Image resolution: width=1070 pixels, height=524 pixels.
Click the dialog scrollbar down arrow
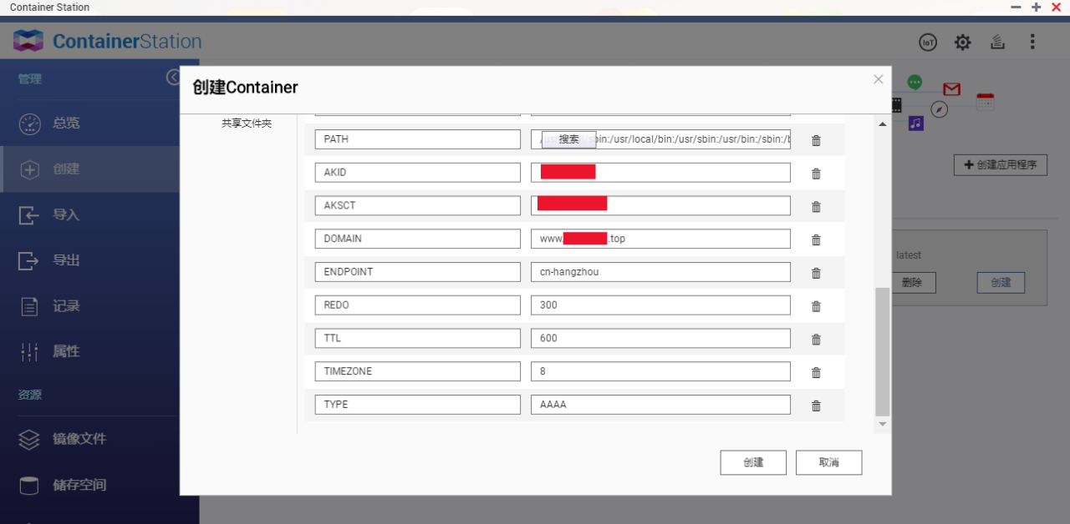click(x=882, y=425)
